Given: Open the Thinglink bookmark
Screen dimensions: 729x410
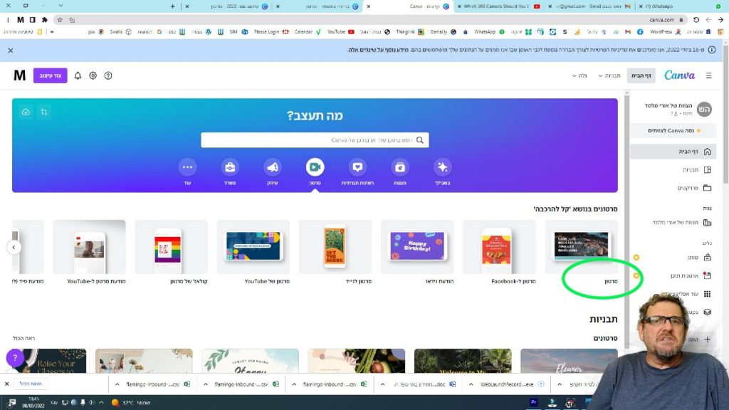Looking at the screenshot, I should (x=409, y=31).
